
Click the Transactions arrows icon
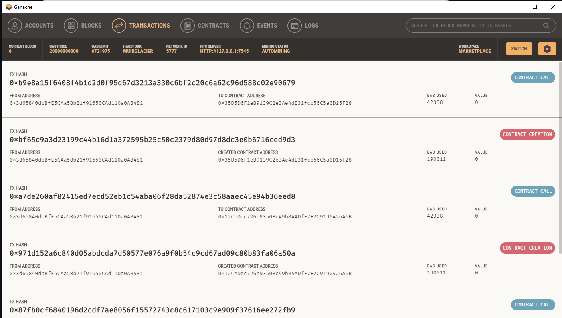(119, 26)
